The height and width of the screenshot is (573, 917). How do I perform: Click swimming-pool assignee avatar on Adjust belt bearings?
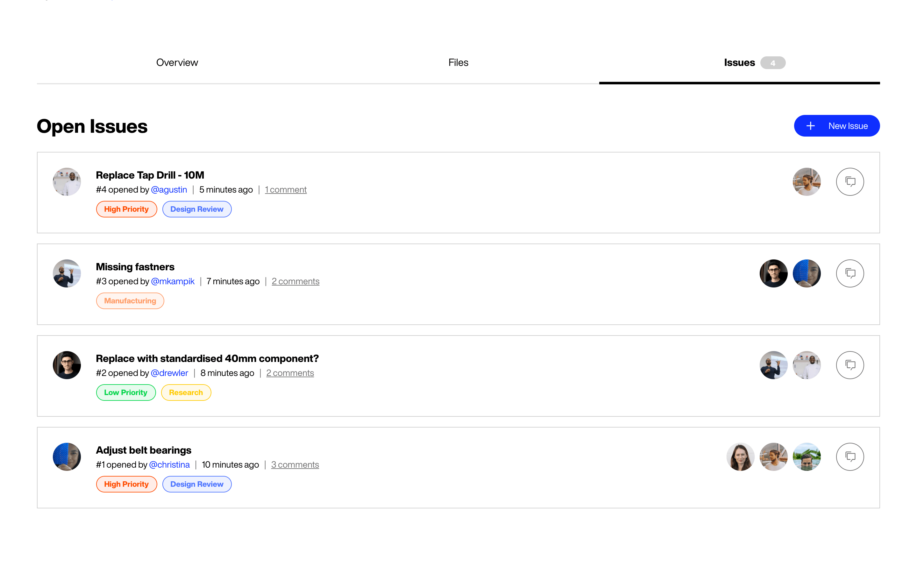click(807, 457)
